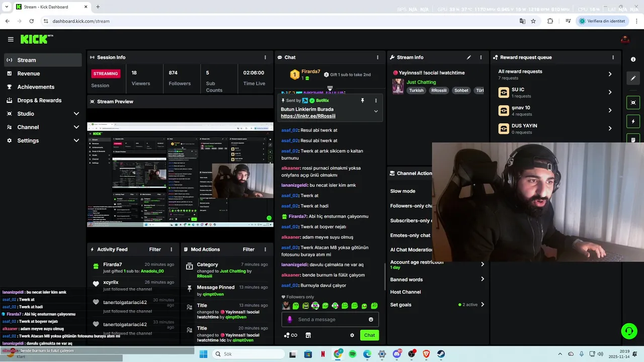Screen dimensions: 644x362
Task: Open the profile avatar at top right
Action: click(x=625, y=39)
